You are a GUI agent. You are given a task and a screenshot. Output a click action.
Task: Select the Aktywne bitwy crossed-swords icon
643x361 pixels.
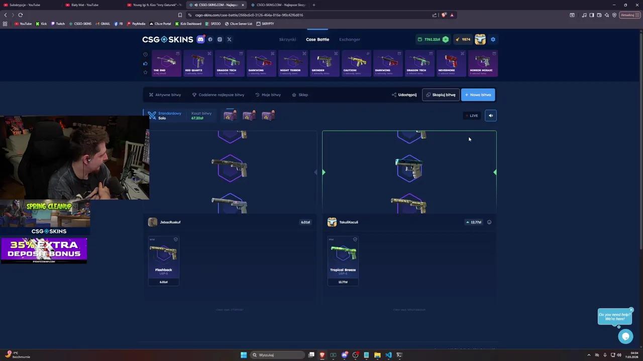151,95
